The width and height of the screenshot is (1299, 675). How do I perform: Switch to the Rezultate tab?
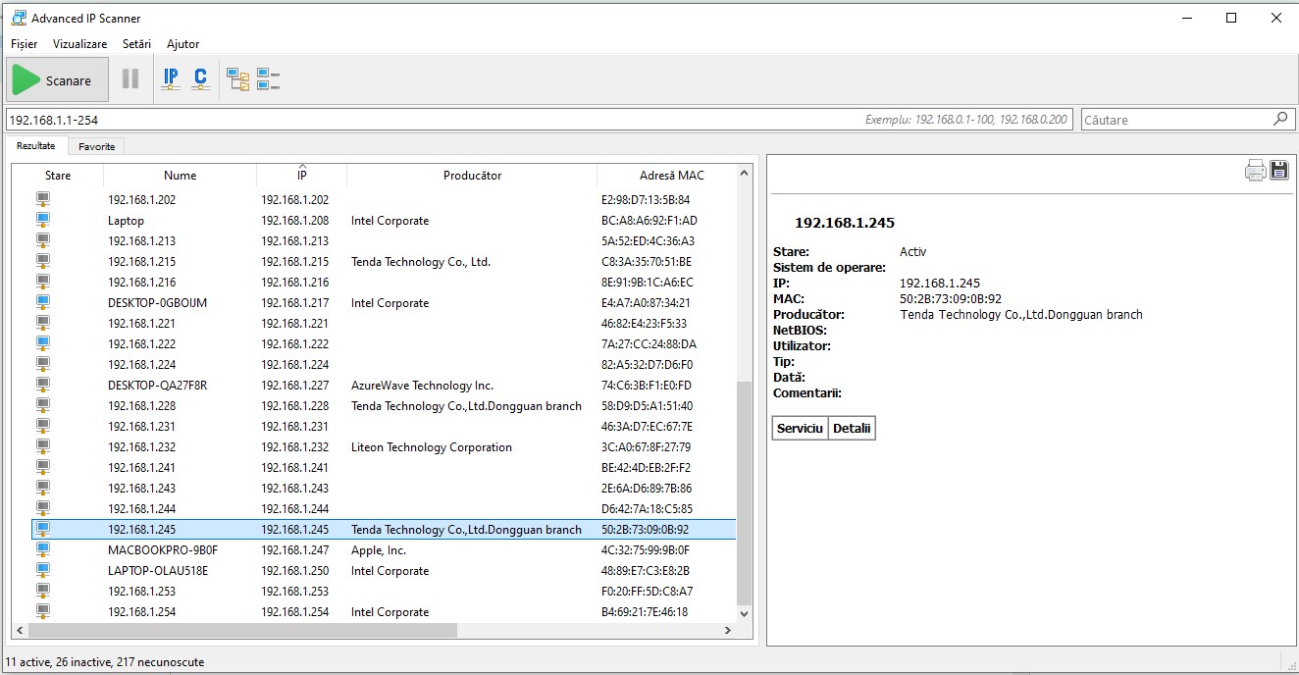(x=36, y=145)
